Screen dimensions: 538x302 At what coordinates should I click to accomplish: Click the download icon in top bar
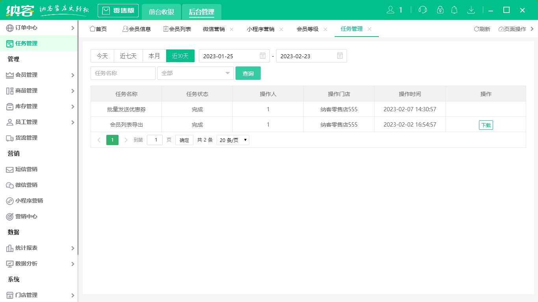tap(471, 9)
